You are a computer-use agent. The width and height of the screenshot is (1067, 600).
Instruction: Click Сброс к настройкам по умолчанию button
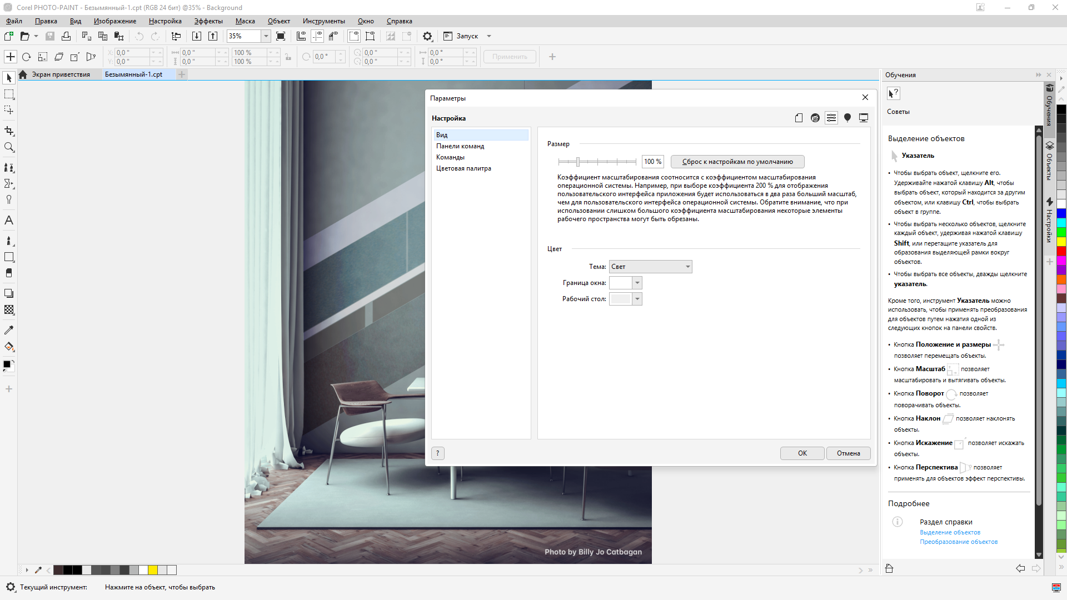click(737, 162)
